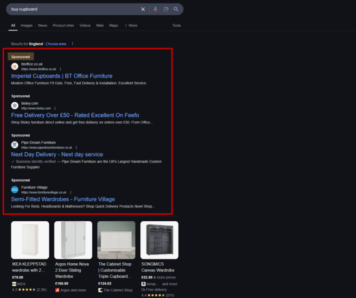Click the first highlighted Sponsored label
Screen dimensions: 356x298
(x=21, y=56)
